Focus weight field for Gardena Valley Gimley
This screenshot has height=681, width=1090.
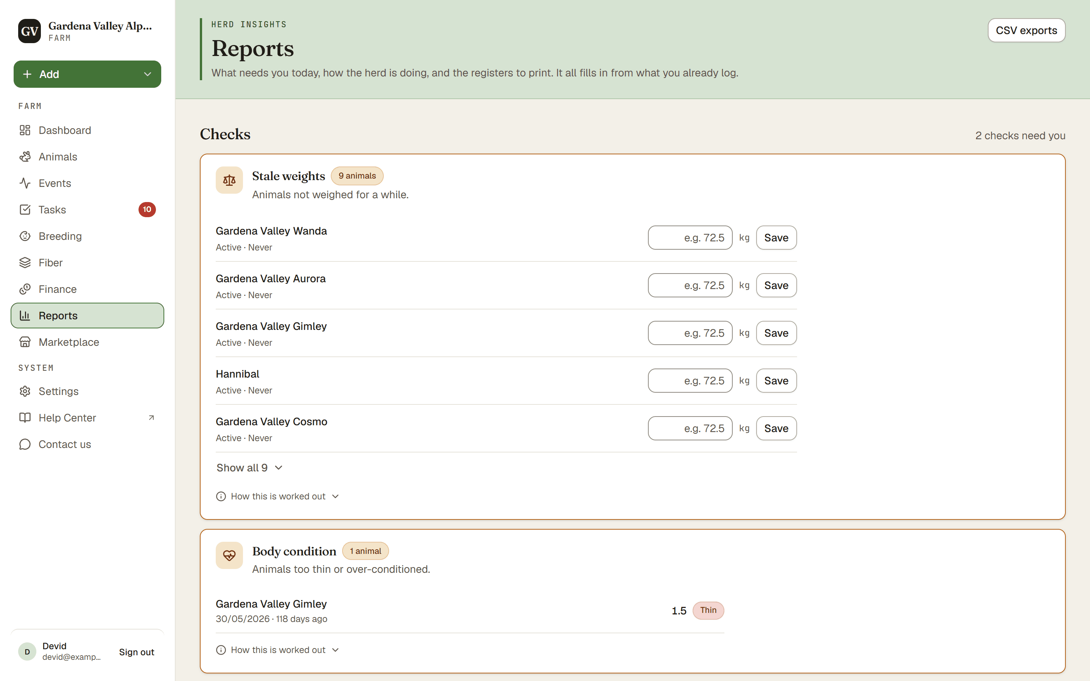690,333
